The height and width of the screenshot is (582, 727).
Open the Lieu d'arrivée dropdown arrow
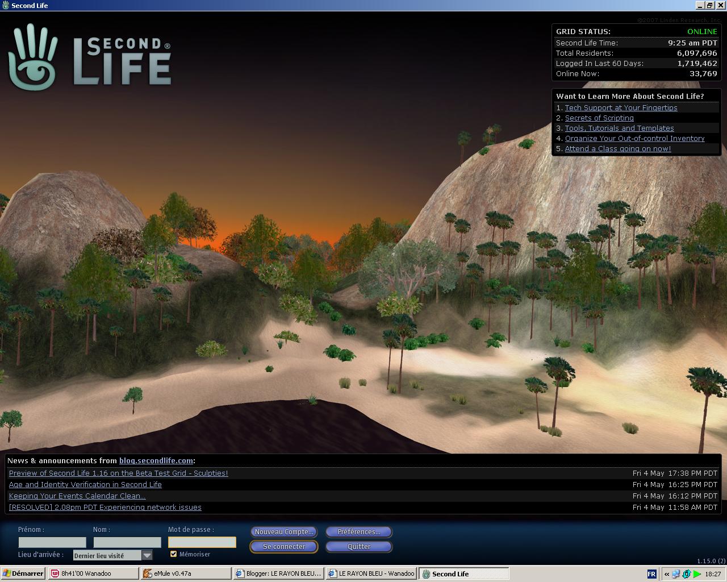(x=147, y=555)
